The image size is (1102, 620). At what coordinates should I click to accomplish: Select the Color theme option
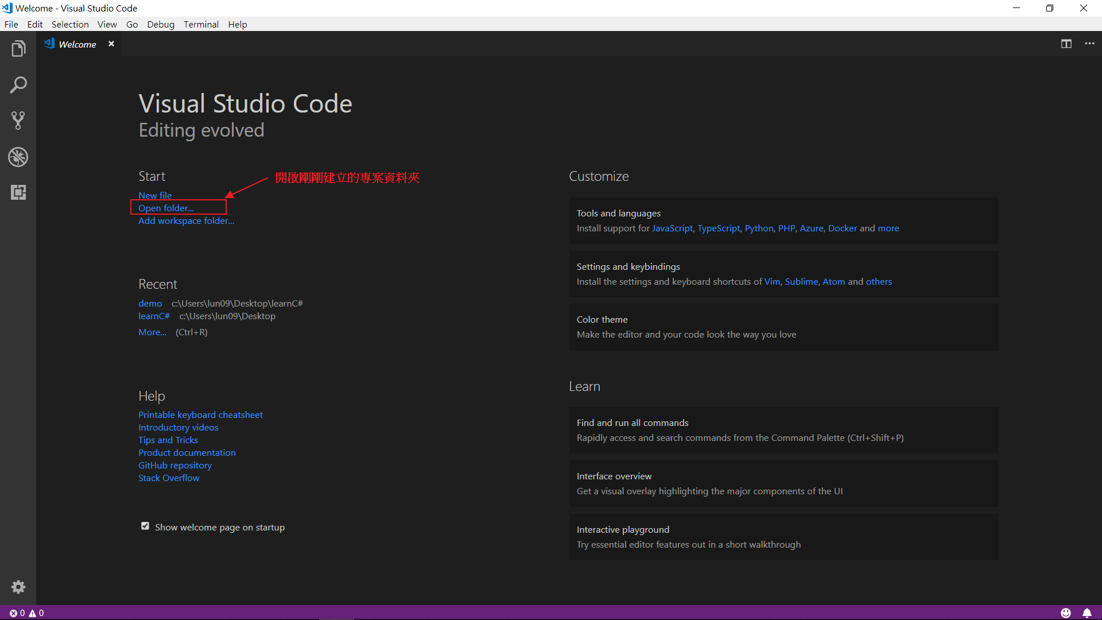(602, 319)
